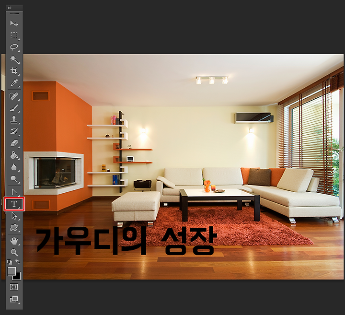Screen dimensions: 345x315
Task: Select the Dodge tool
Action: pyautogui.click(x=14, y=179)
